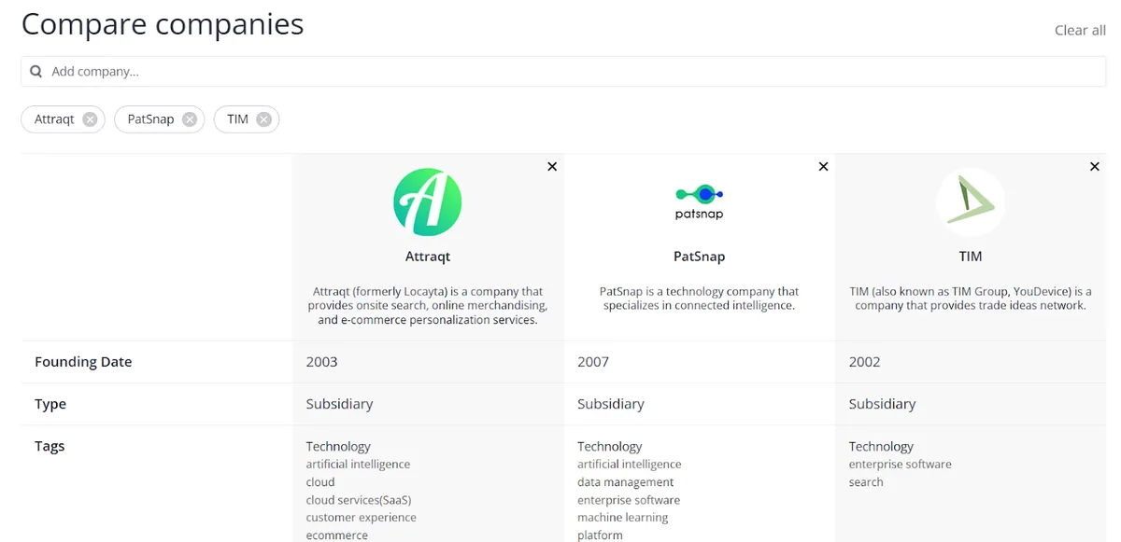Click the Attraqt description paragraph
Image resolution: width=1121 pixels, height=542 pixels.
tap(428, 305)
